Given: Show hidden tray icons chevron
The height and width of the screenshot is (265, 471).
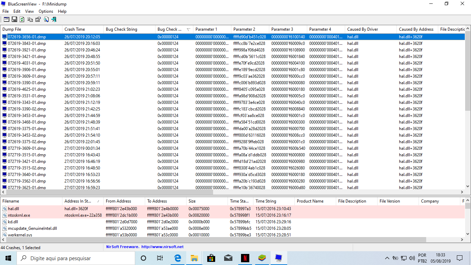Looking at the screenshot, I should point(387,258).
